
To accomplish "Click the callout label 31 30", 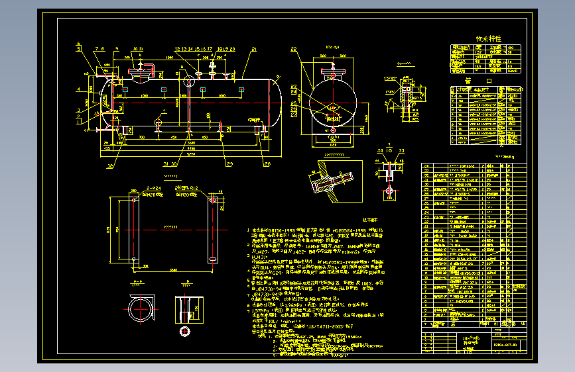I will pos(170,164).
